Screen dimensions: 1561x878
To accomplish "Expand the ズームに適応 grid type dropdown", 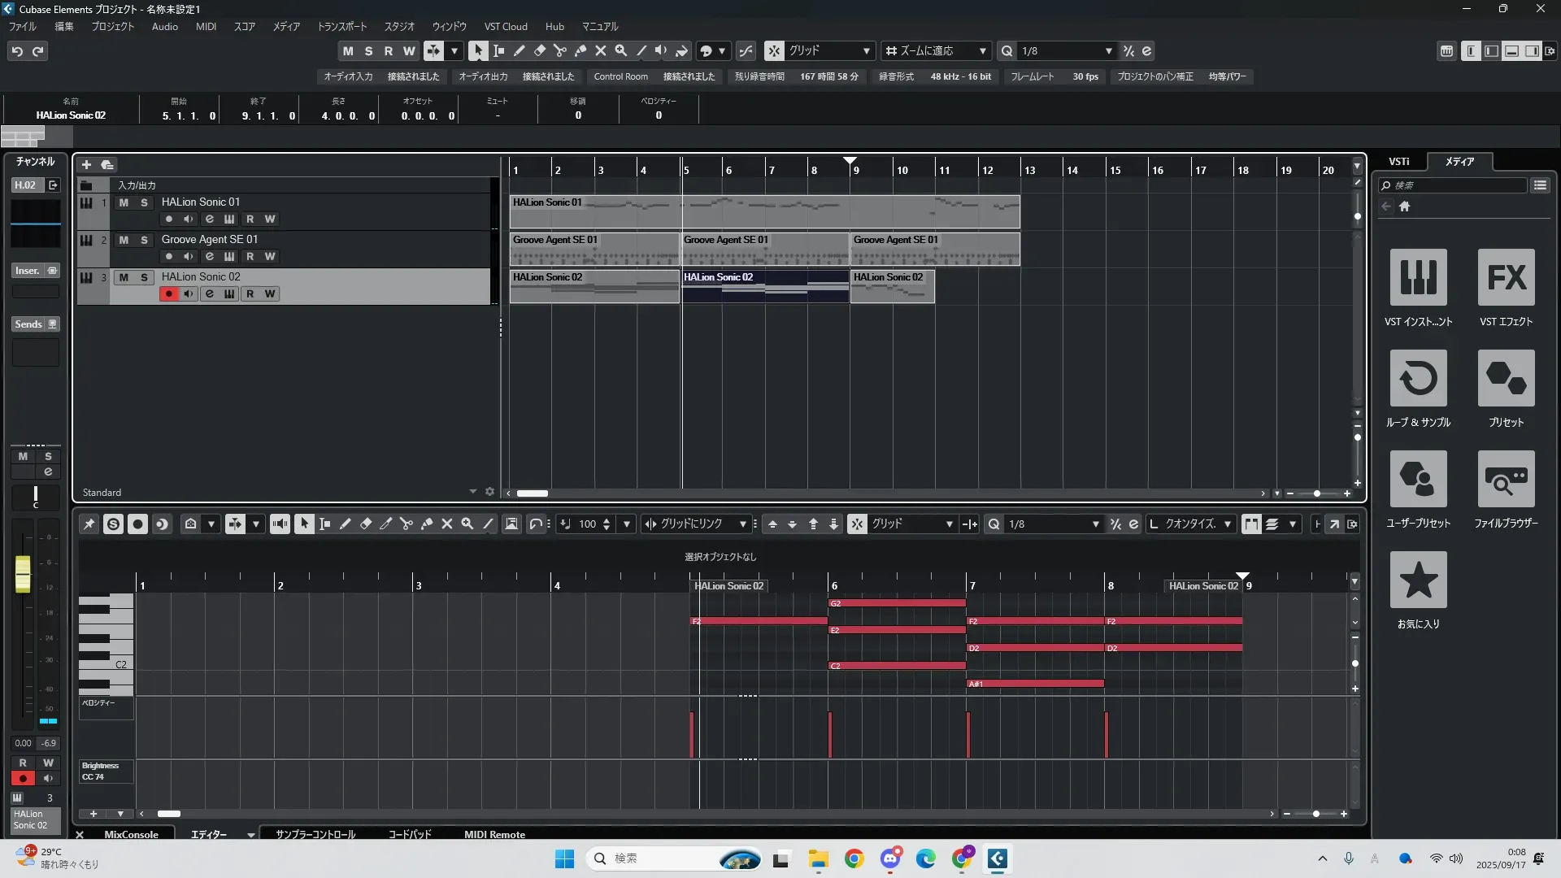I will [x=982, y=50].
